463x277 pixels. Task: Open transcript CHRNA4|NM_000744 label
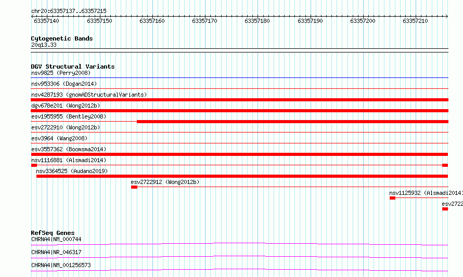(56, 239)
